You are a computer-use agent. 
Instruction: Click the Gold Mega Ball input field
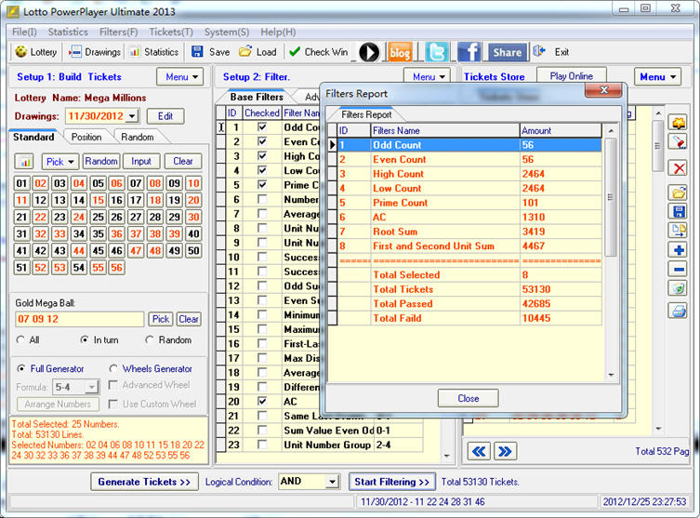tap(79, 319)
